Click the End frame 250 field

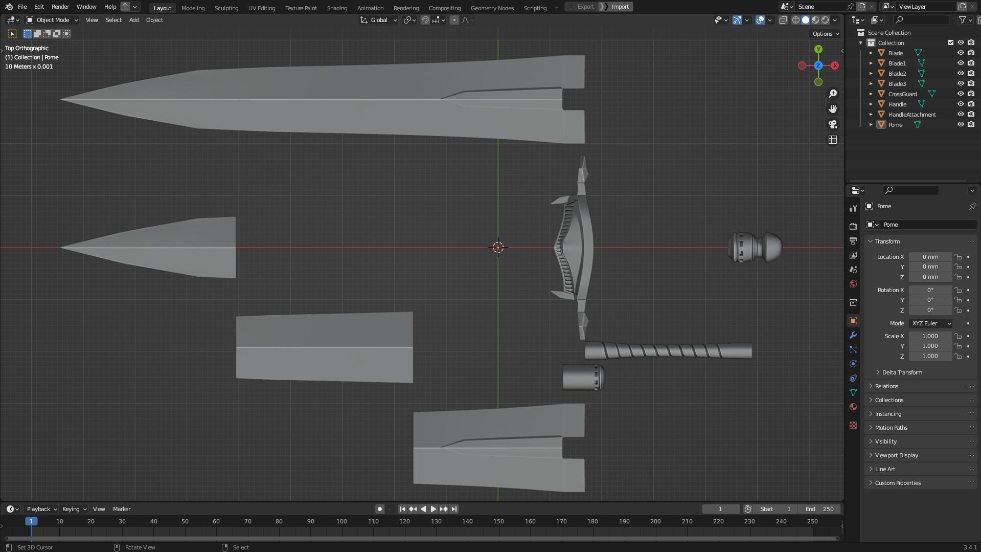[819, 509]
